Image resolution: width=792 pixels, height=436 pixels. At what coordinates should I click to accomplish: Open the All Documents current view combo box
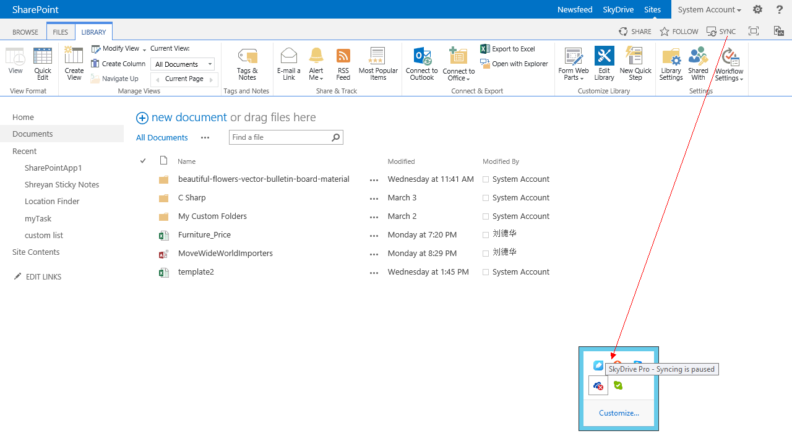[x=183, y=64]
